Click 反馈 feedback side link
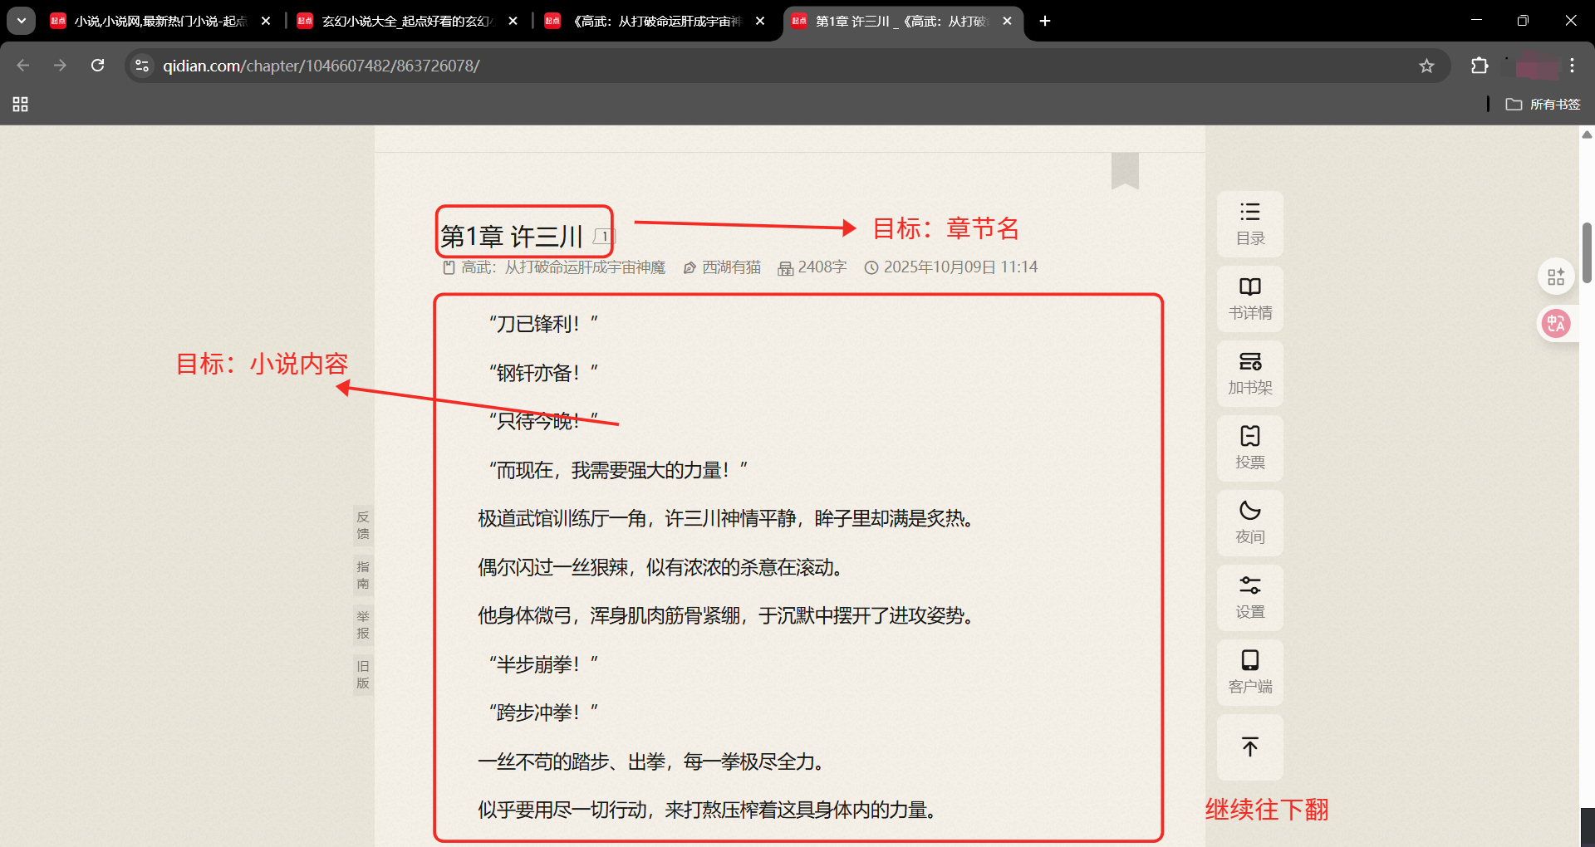Screen dimensions: 1595x847 click(x=363, y=525)
